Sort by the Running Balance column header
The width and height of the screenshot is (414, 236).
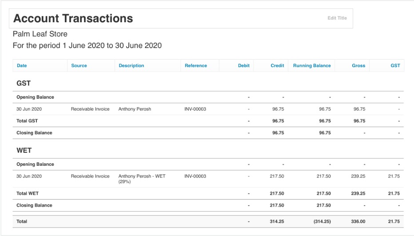[312, 66]
